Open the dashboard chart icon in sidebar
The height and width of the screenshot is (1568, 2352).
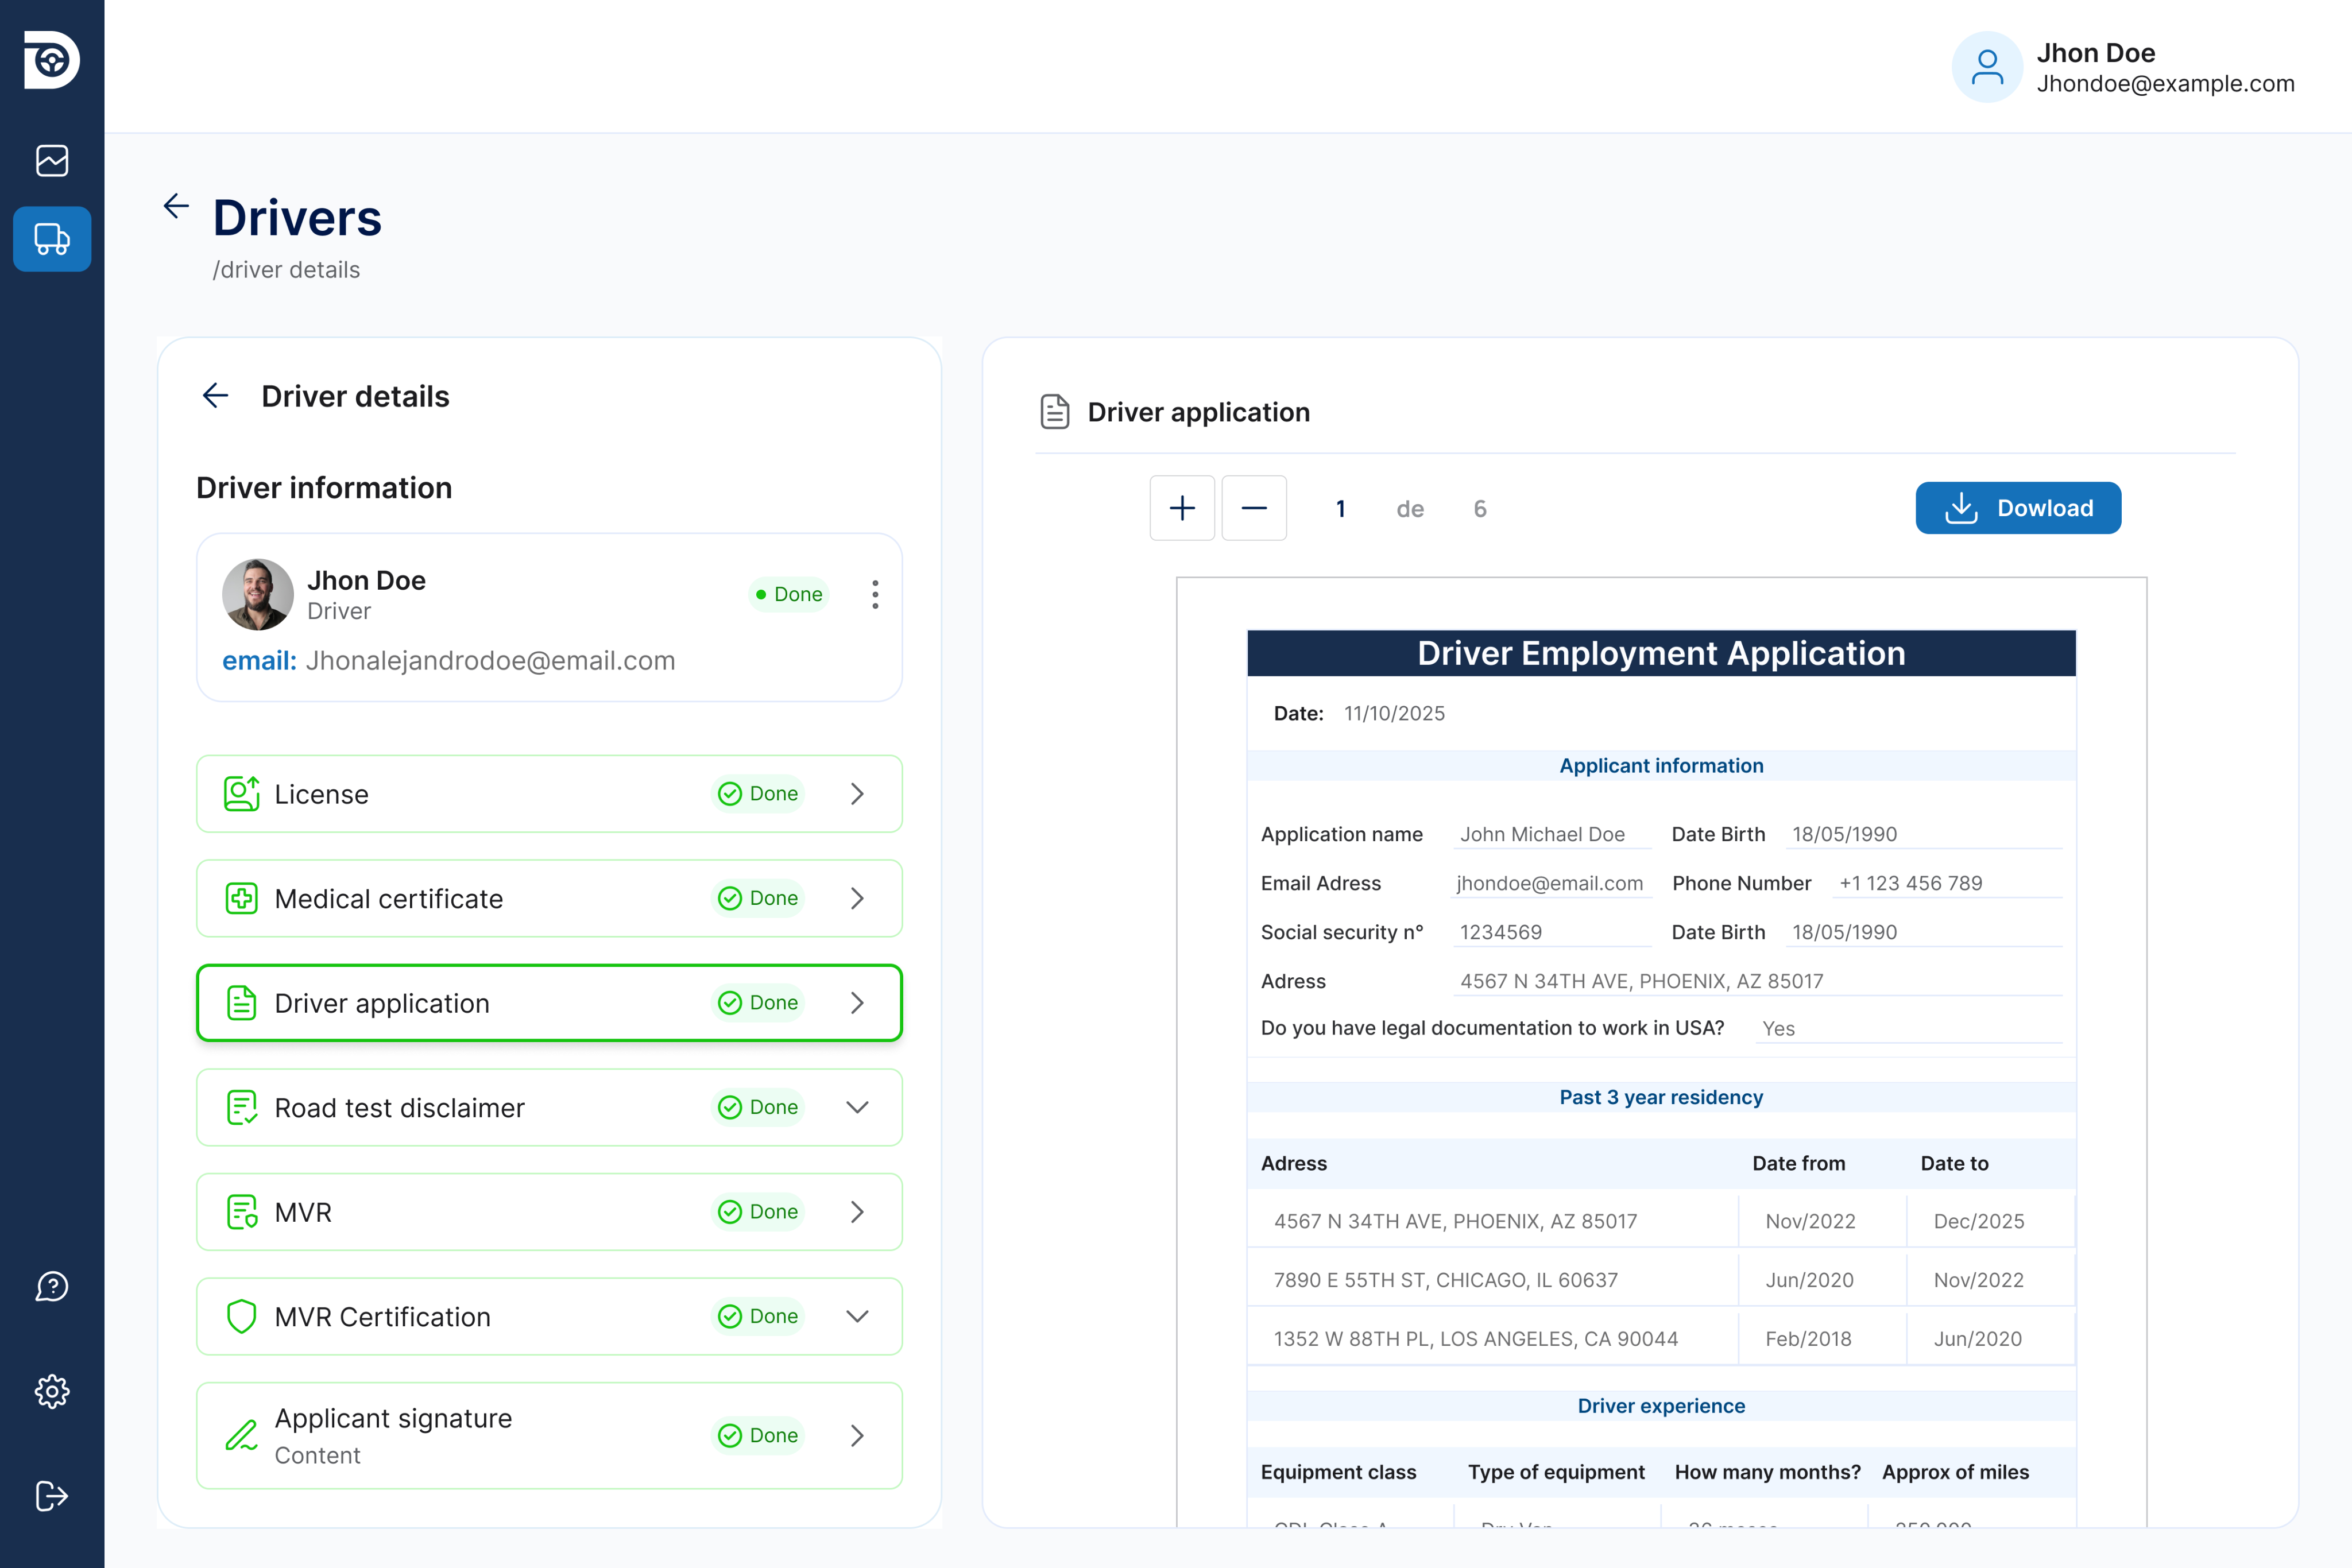coord(52,160)
